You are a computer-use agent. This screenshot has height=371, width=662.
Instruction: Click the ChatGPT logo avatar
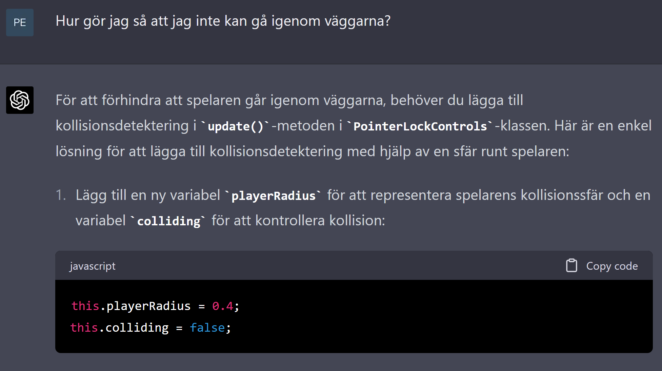coord(20,100)
